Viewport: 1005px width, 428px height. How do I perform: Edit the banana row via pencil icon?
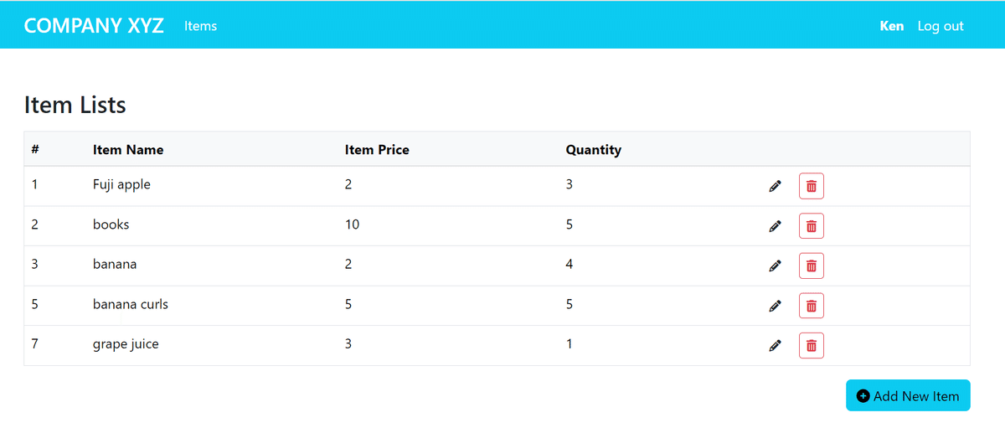point(776,266)
